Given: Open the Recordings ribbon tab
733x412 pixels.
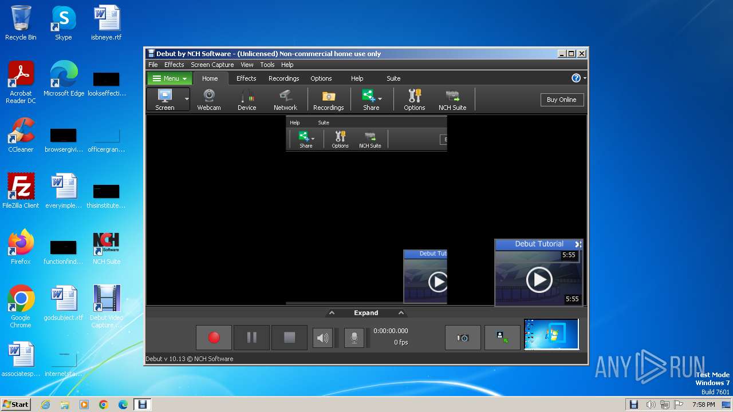Looking at the screenshot, I should click(284, 78).
